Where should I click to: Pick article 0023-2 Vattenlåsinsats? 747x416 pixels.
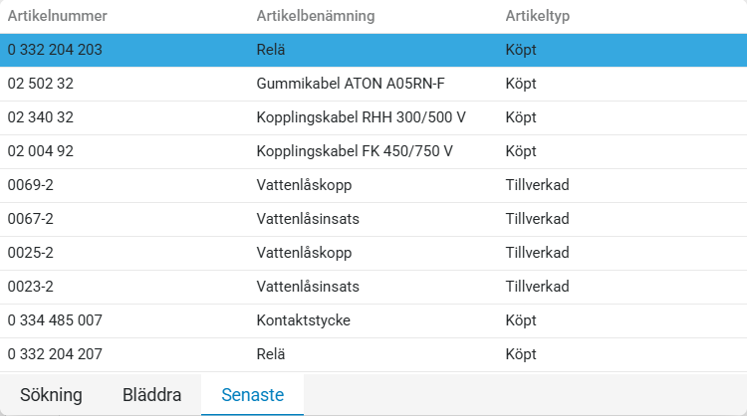pos(373,287)
